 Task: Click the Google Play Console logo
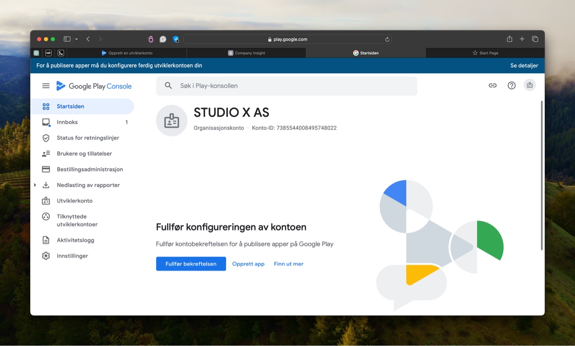coord(94,86)
